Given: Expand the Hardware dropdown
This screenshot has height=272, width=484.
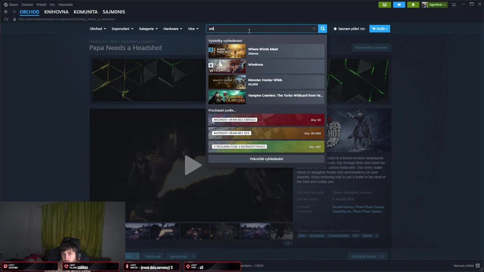Looking at the screenshot, I should pos(173,29).
